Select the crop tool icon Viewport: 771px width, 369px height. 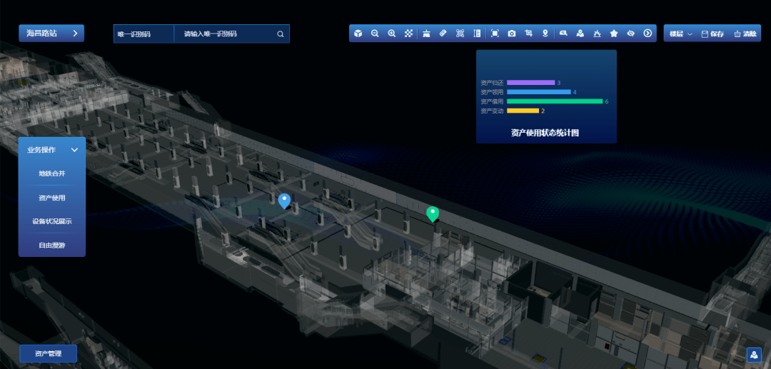click(529, 34)
